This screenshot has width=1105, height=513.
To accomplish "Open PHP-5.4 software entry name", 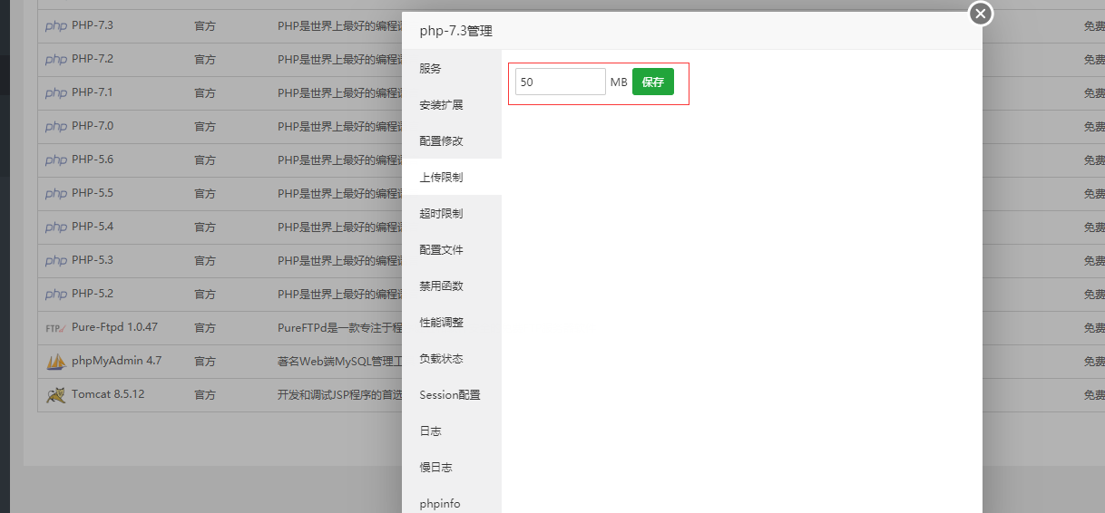I will pyautogui.click(x=93, y=227).
